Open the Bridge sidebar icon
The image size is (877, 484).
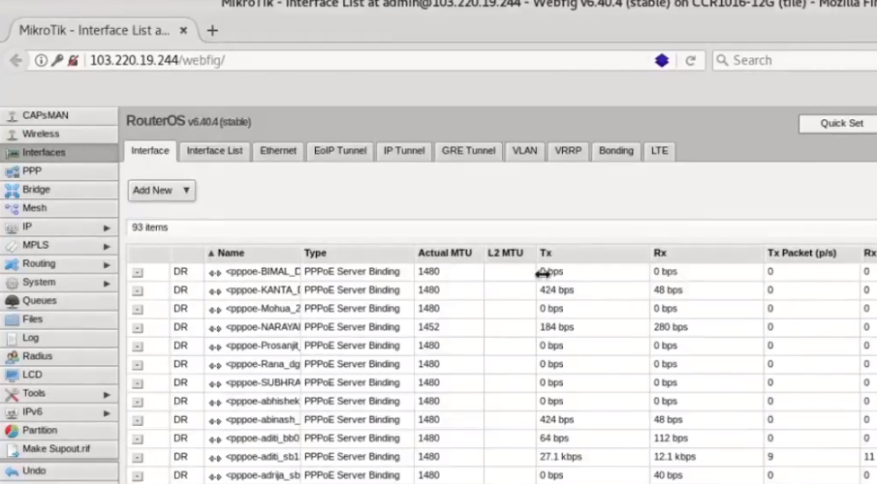coord(12,190)
